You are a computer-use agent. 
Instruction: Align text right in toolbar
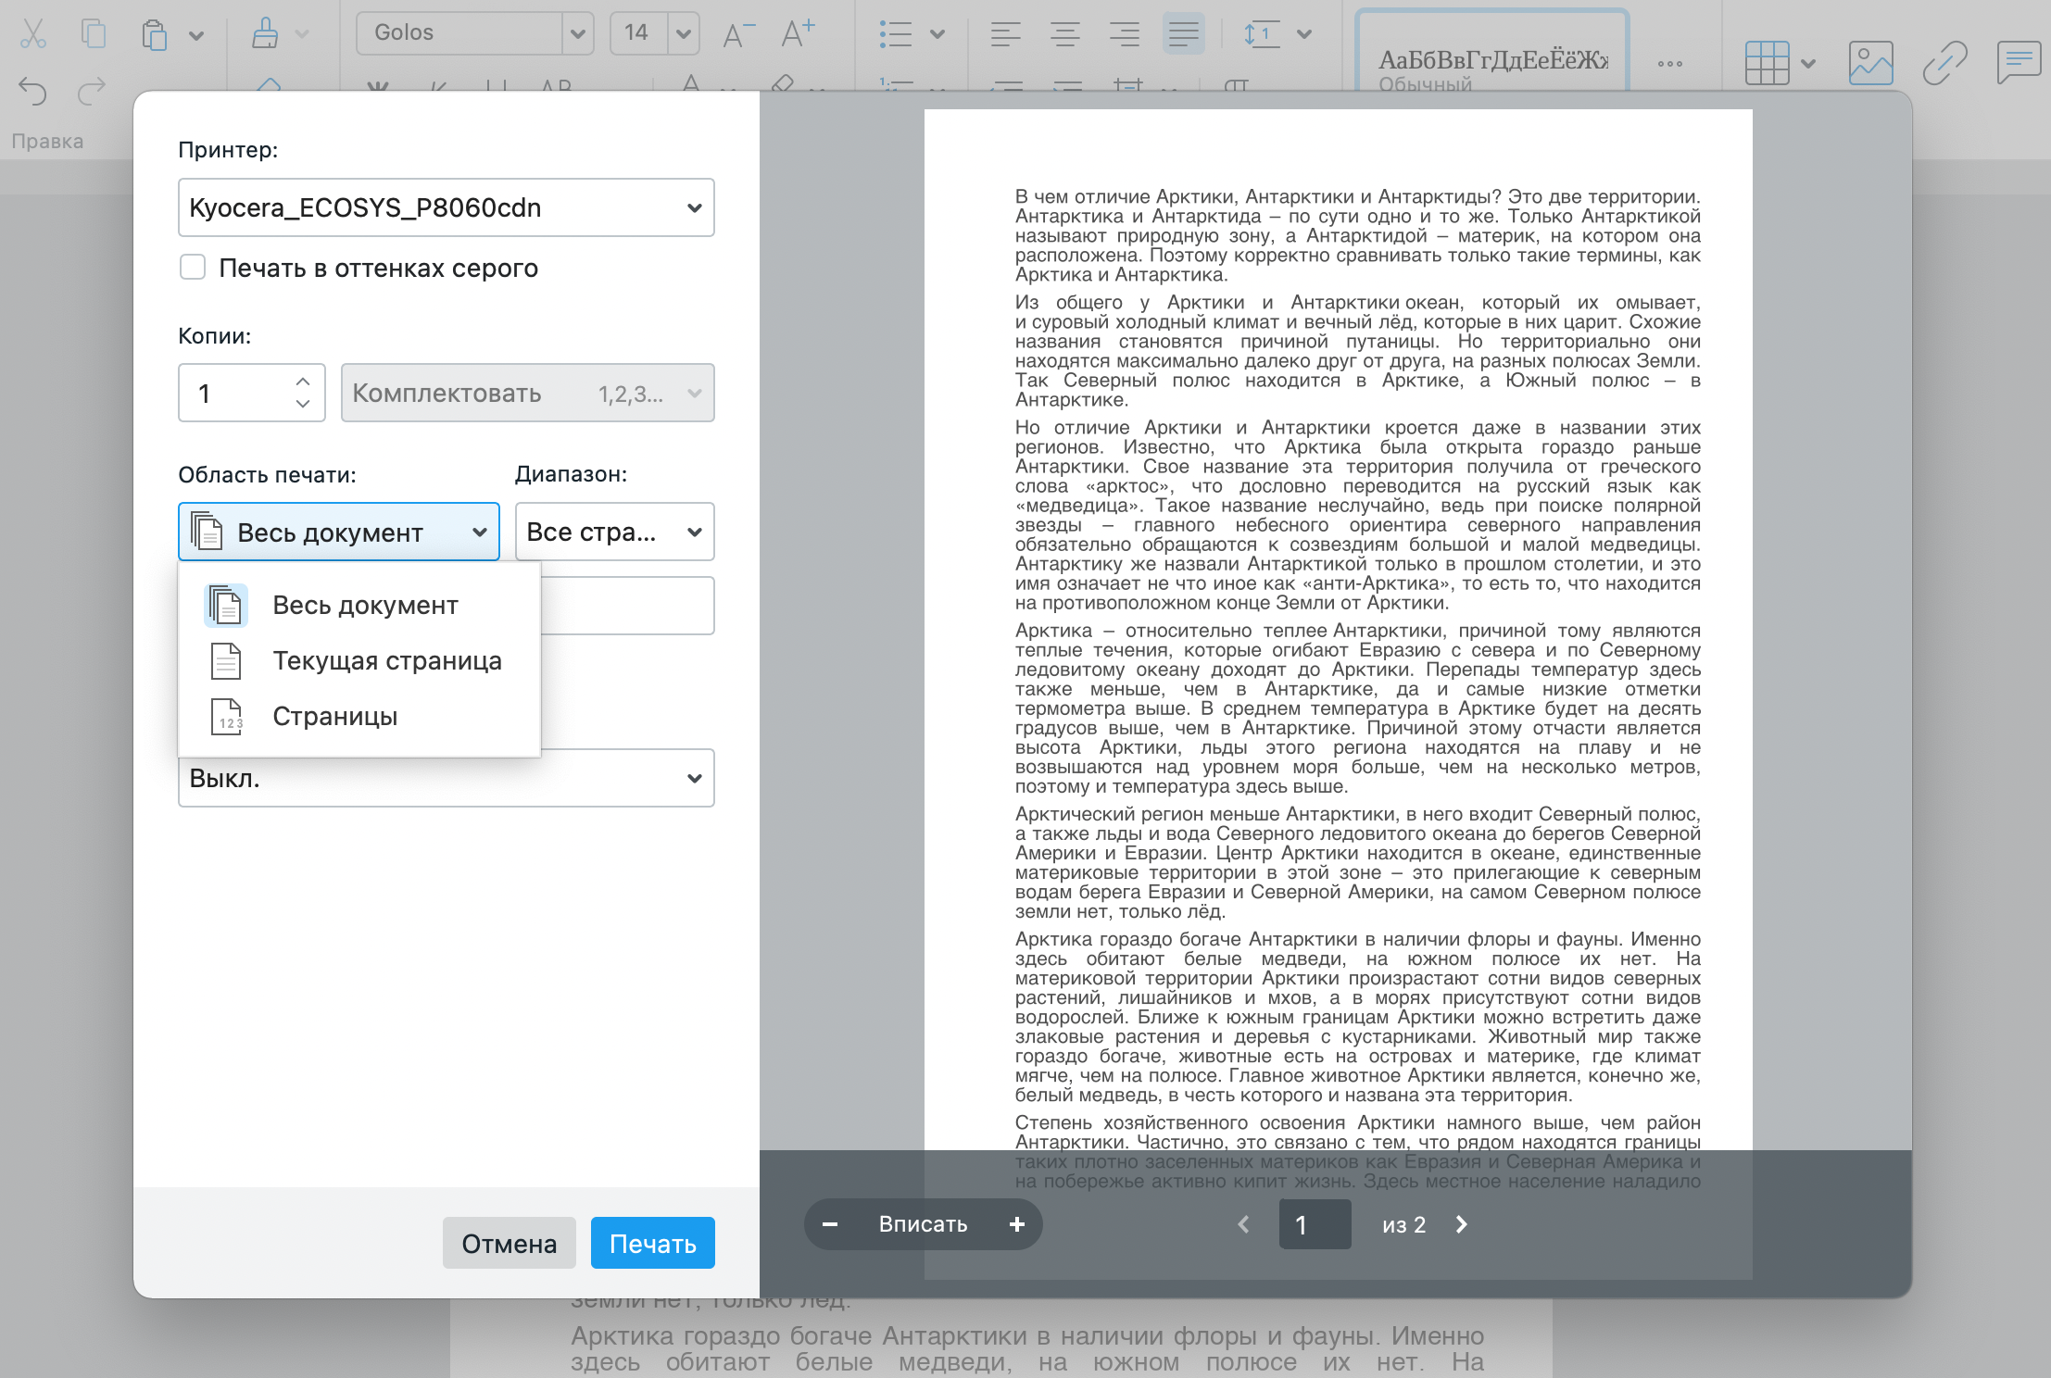(x=1124, y=34)
